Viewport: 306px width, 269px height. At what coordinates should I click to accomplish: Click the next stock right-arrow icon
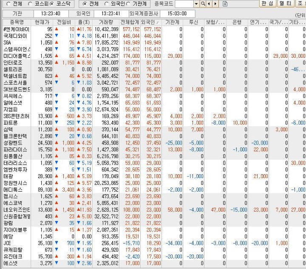(x=215, y=4)
